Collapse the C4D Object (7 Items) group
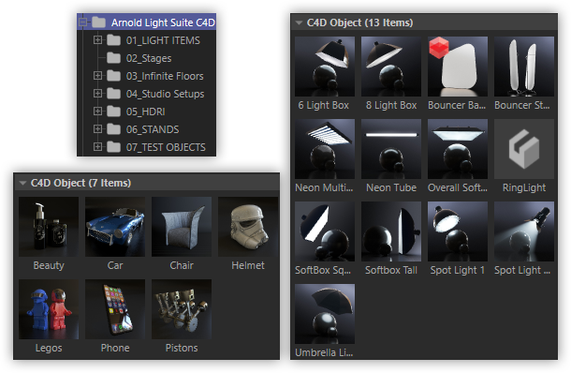Image resolution: width=571 pixels, height=373 pixels. click(22, 183)
